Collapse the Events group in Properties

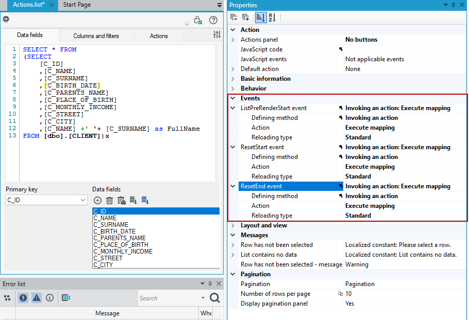point(233,98)
